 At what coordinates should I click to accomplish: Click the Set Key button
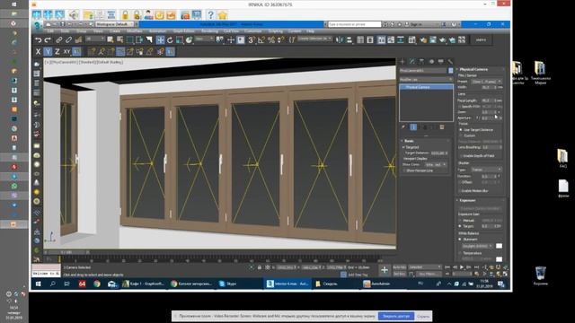[399, 274]
